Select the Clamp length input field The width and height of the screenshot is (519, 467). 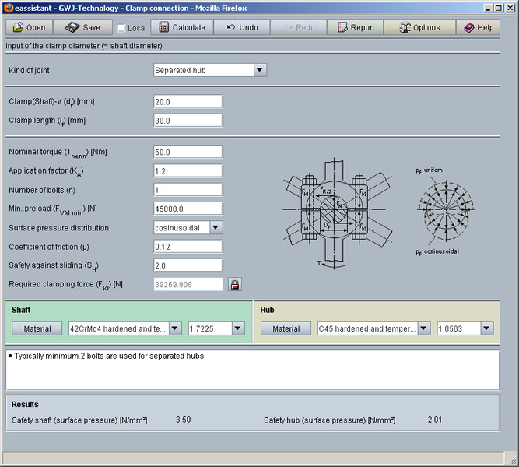188,121
